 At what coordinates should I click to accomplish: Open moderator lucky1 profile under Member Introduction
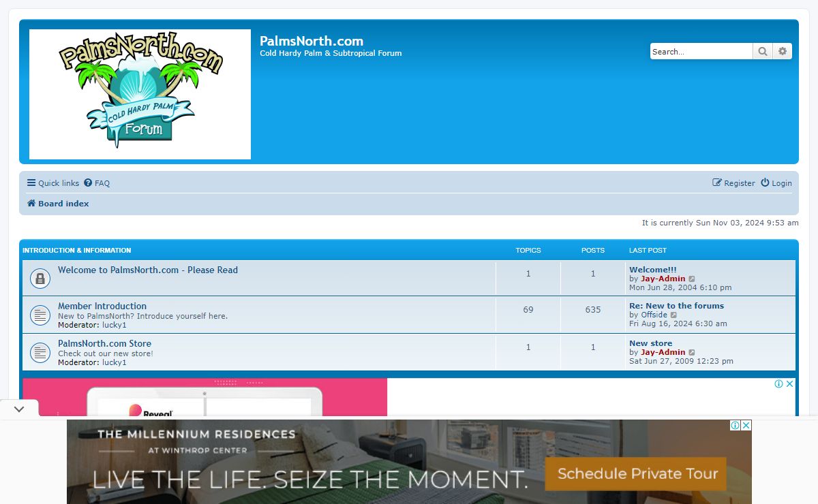(x=115, y=325)
